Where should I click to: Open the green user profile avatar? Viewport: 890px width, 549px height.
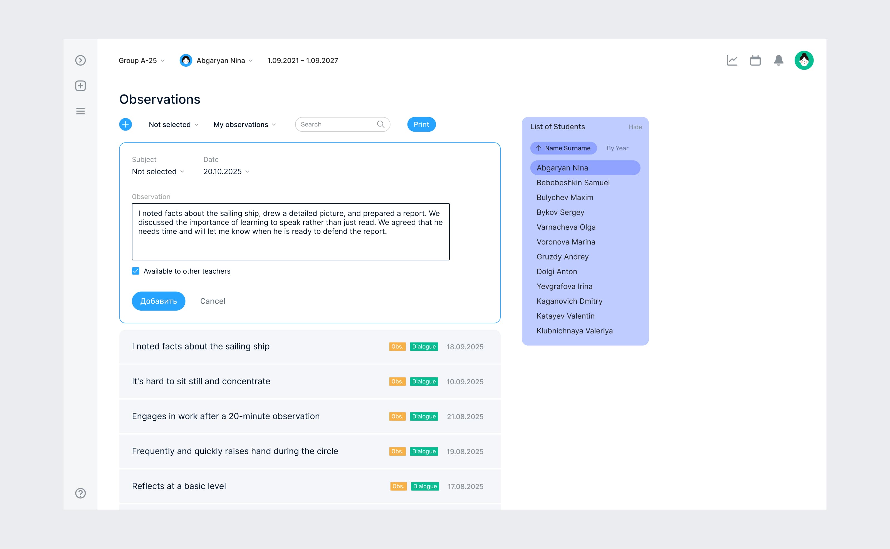804,60
